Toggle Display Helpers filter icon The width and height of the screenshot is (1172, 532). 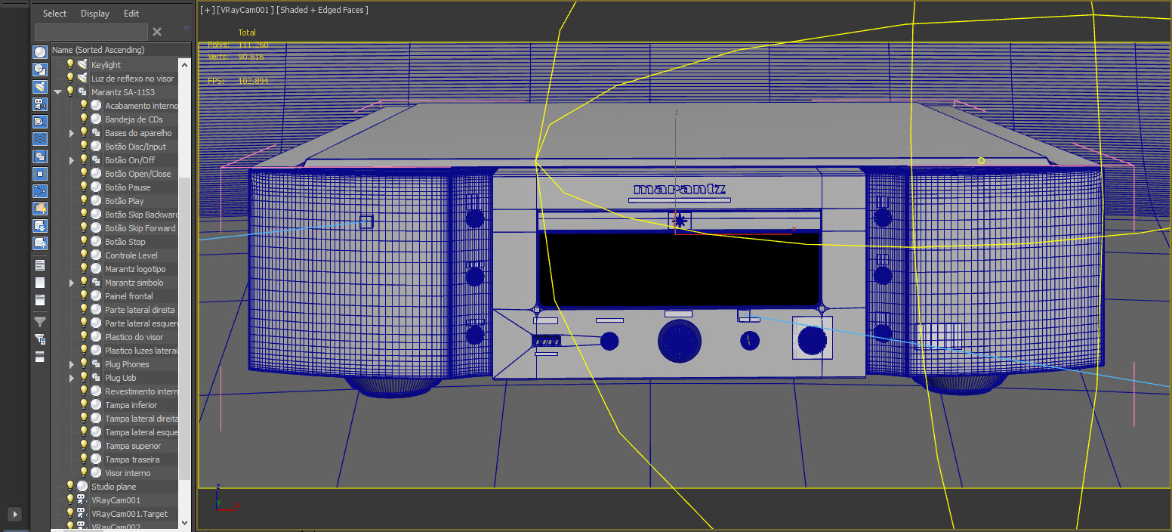tap(40, 122)
